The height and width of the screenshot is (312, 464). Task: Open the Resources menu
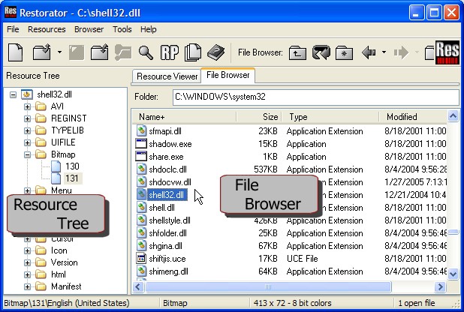tap(47, 29)
